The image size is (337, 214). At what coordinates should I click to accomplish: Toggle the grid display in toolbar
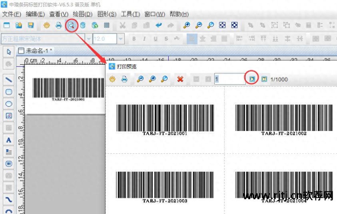(107, 25)
